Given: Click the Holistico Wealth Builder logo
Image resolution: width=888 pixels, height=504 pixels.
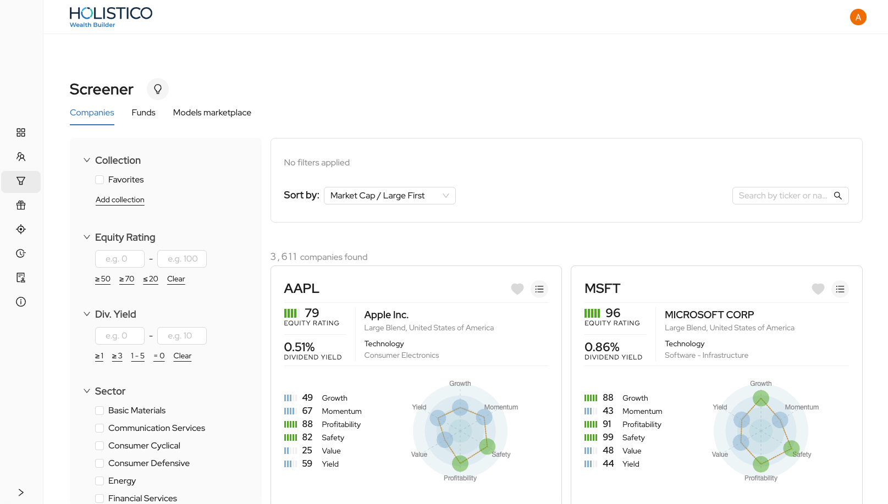Looking at the screenshot, I should point(111,17).
